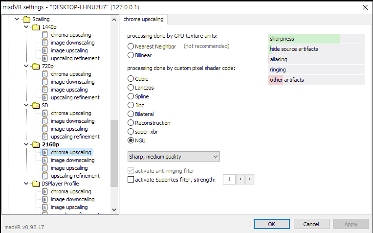The height and width of the screenshot is (233, 373).
Task: Collapse the Scaling tree node
Action: pyautogui.click(x=17, y=19)
